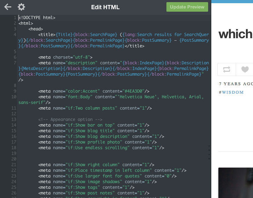Reblog the post with the reblog icon

pos(226,69)
